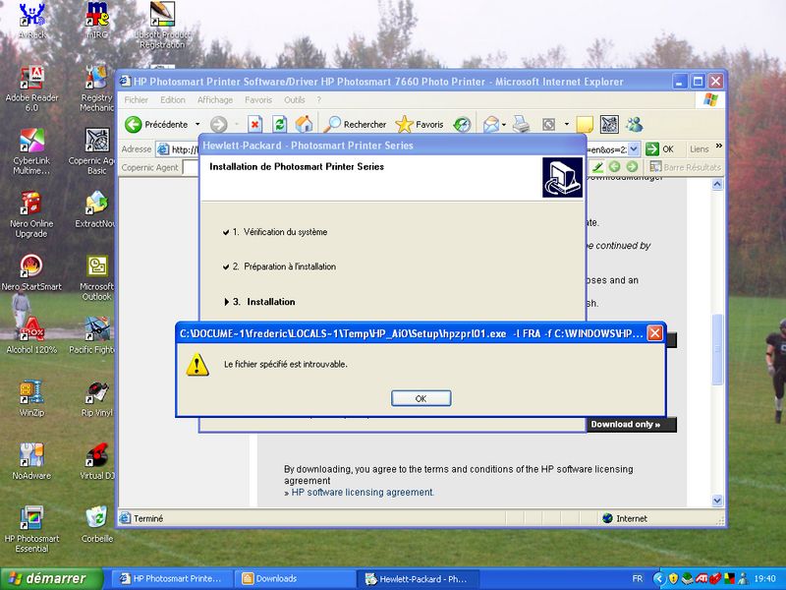This screenshot has width=786, height=590.
Task: Open the Nero Online Upgrade desktop icon
Action: click(31, 215)
